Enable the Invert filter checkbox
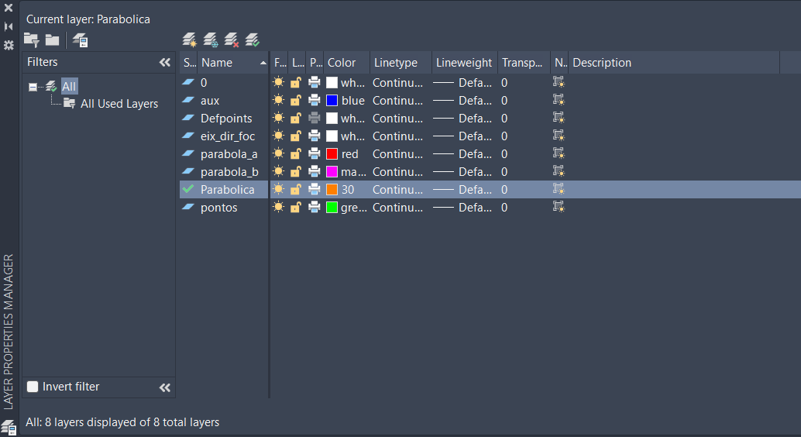 pos(33,387)
